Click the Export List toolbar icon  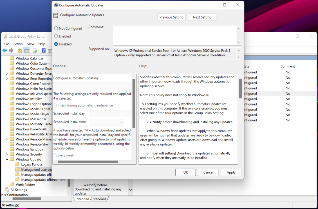coord(35,50)
